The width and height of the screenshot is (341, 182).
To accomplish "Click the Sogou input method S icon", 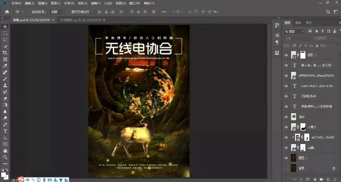I will coord(21,179).
